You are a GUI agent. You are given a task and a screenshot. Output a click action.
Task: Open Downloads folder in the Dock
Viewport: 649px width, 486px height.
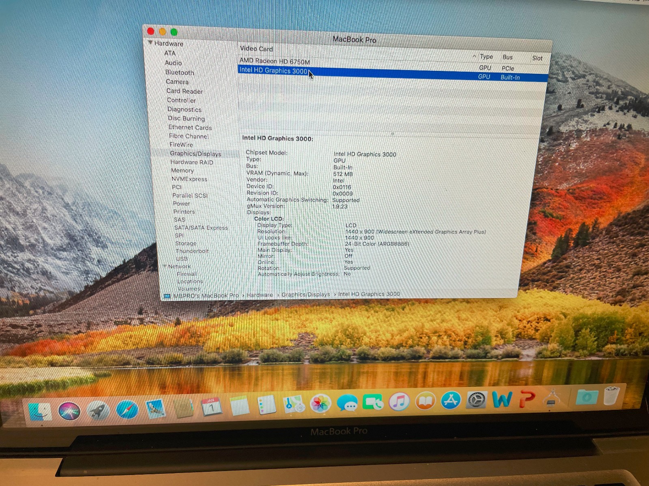tap(587, 397)
